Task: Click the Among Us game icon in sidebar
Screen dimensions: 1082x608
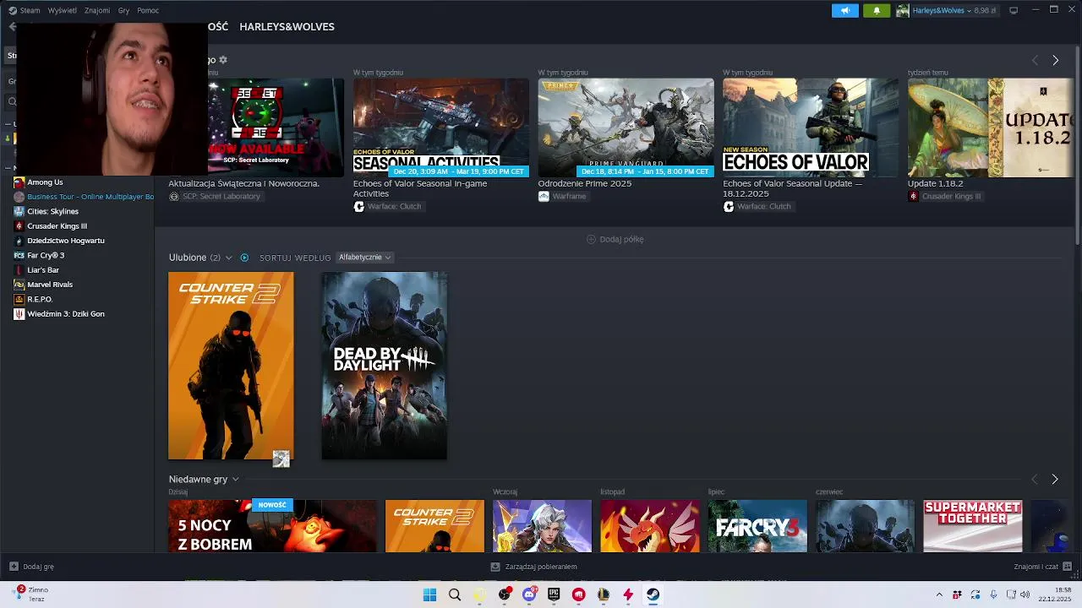Action: click(x=19, y=182)
